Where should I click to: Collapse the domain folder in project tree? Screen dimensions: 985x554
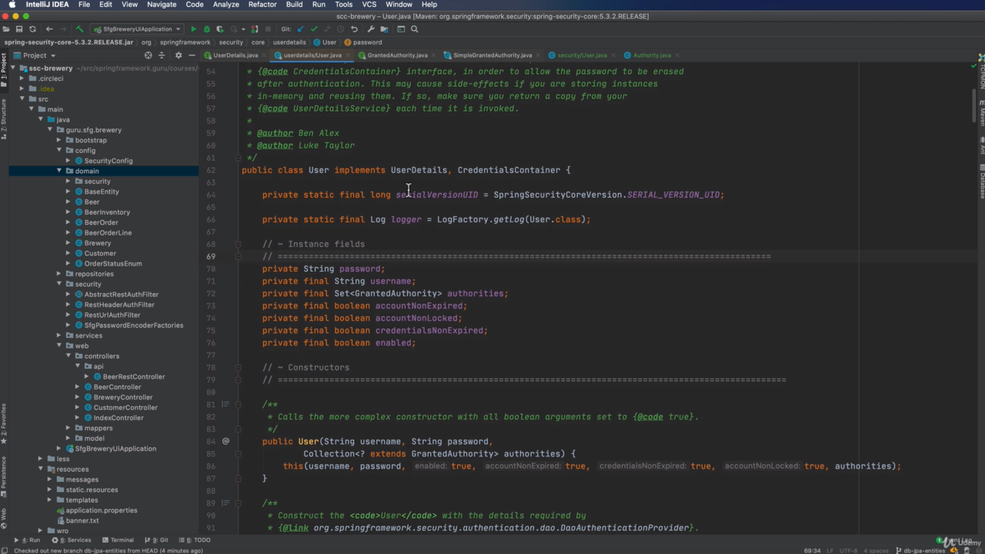click(x=59, y=171)
